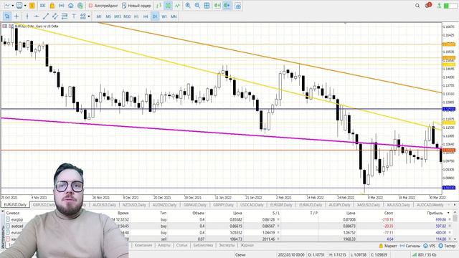Select the horizontal line drawing tool
The height and width of the screenshot is (258, 459).
point(37,16)
